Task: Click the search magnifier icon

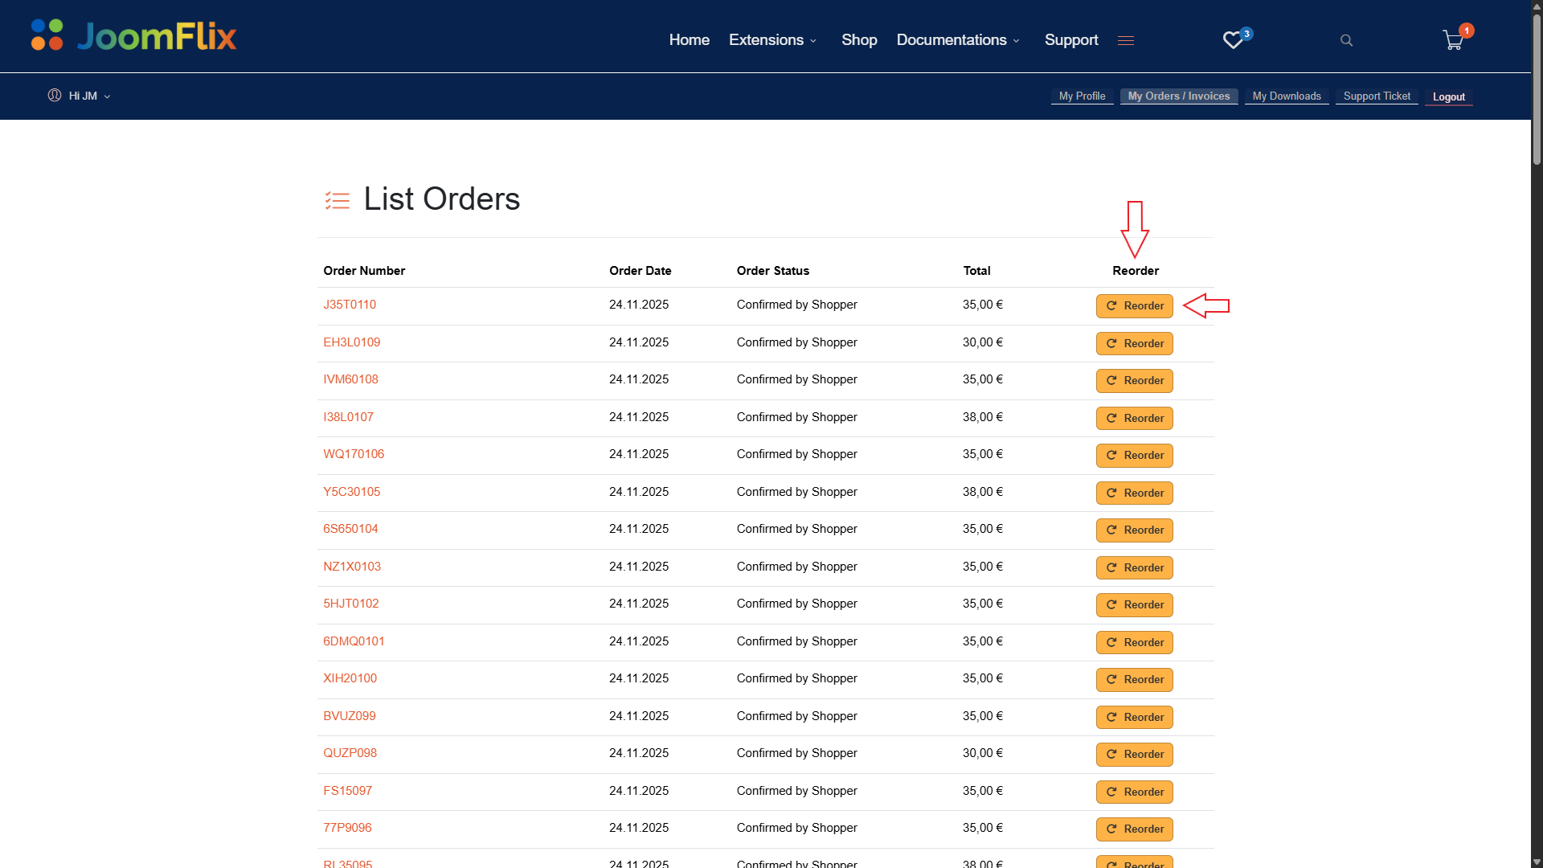Action: point(1346,40)
